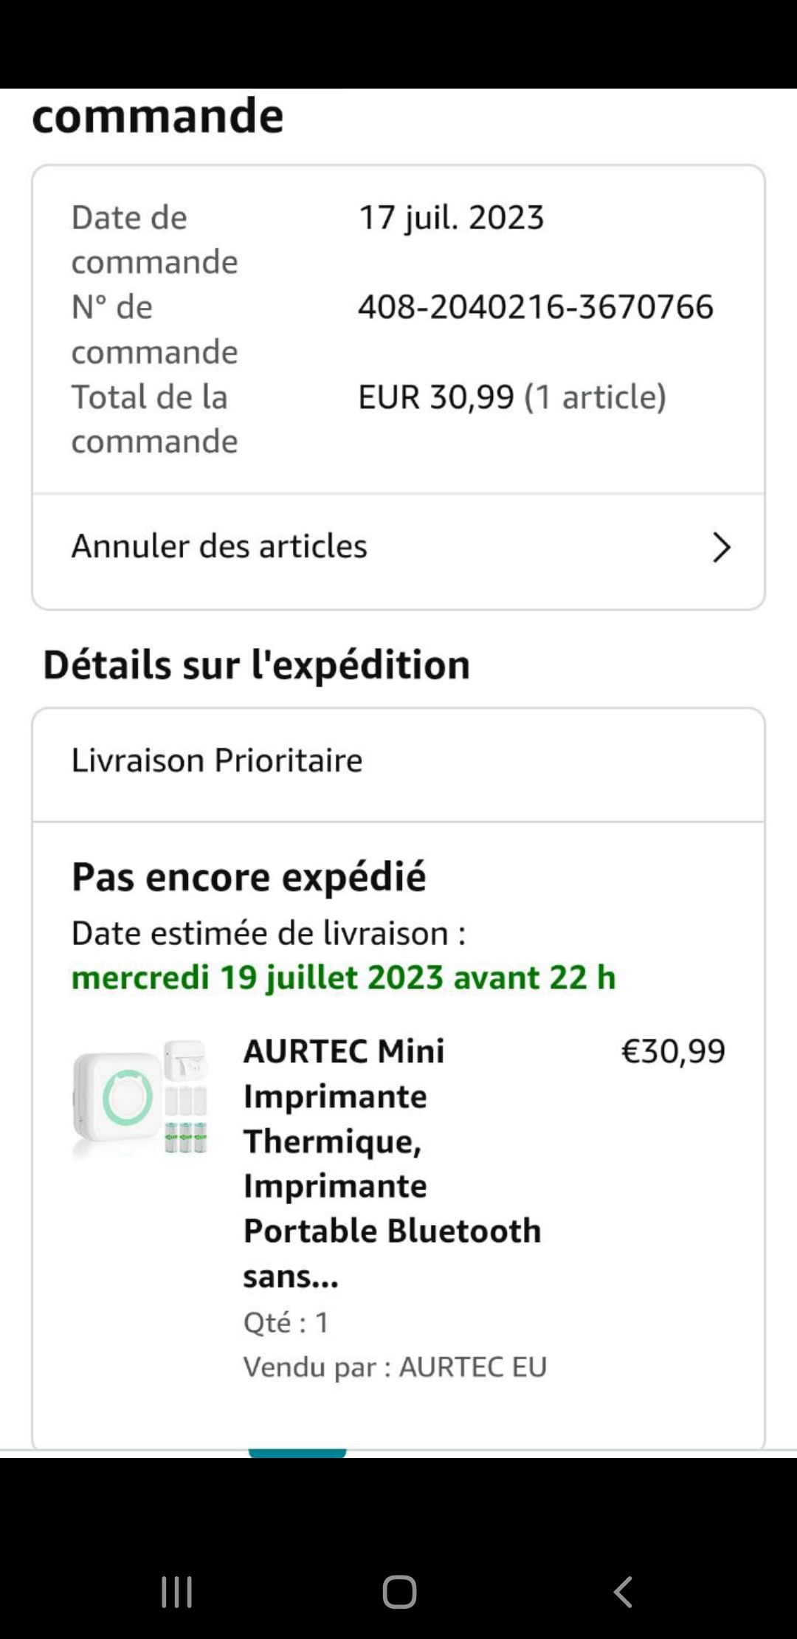Tap the Détails sur l'expédition heading

[256, 664]
